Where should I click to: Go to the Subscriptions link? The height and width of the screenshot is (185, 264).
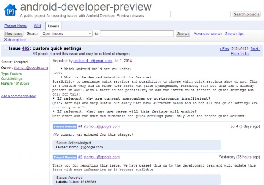coord(15,40)
